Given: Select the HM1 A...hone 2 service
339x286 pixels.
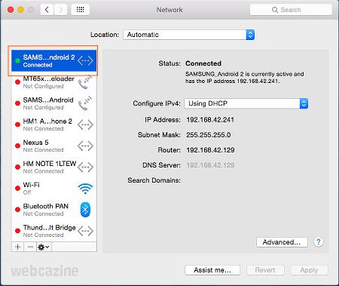Looking at the screenshot, I should [x=54, y=125].
